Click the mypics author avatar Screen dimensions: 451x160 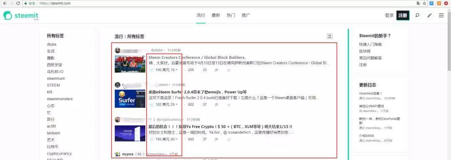(x=117, y=154)
